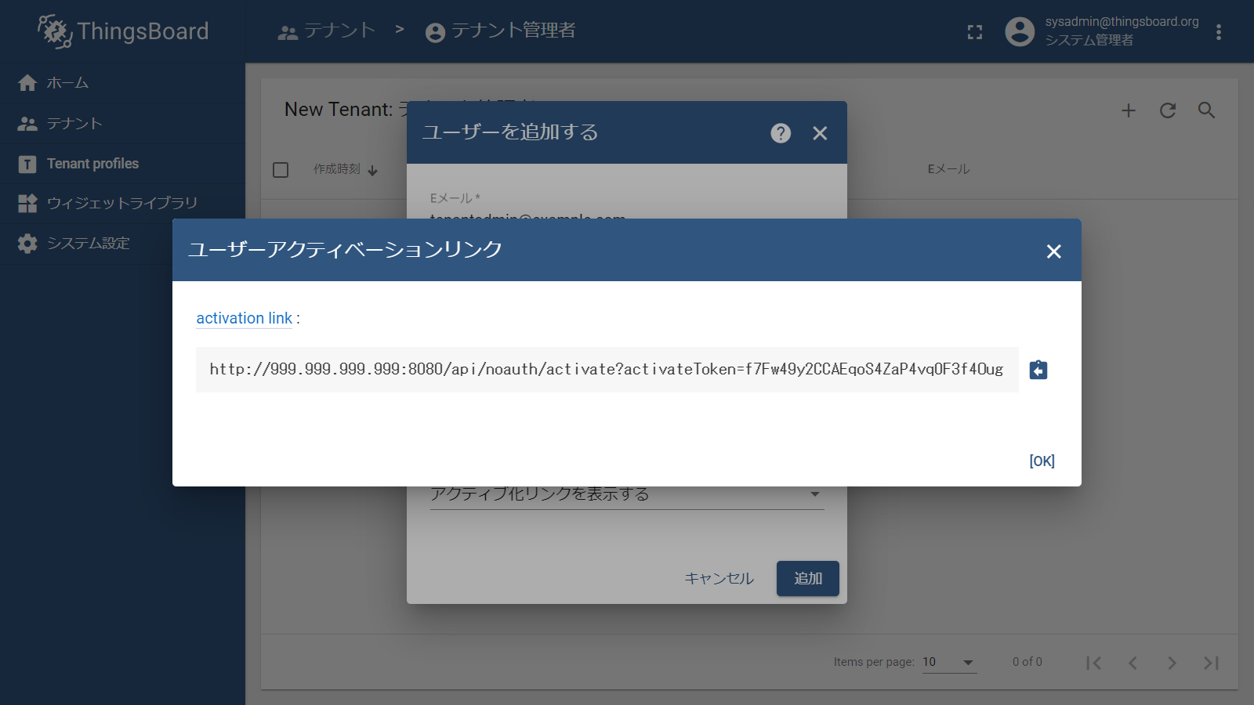
Task: Open the vertical dots menu in the top bar
Action: (1220, 31)
